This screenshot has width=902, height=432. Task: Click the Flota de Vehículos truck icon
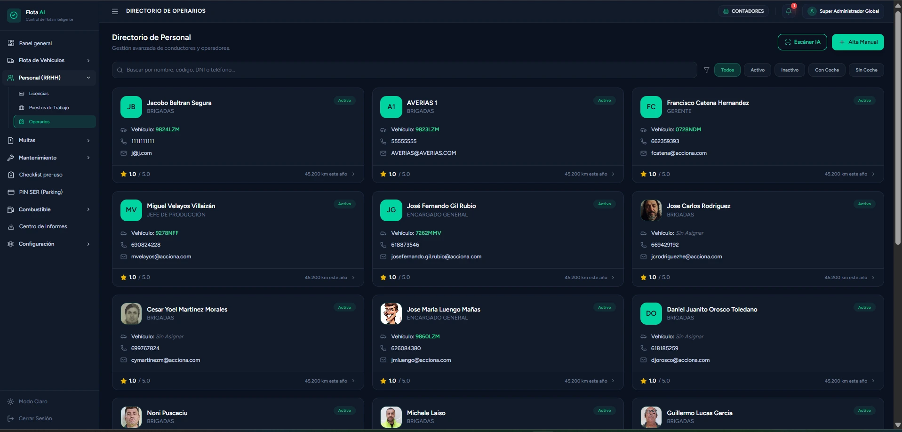tap(11, 60)
